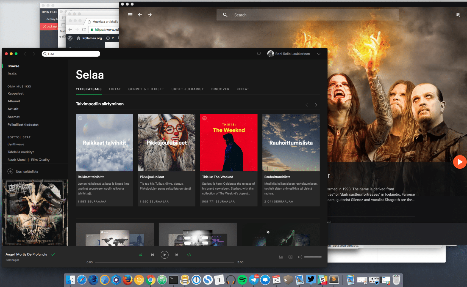The width and height of the screenshot is (467, 287).
Task: Click the inbox tray icon in Spotify header
Action: [x=259, y=54]
